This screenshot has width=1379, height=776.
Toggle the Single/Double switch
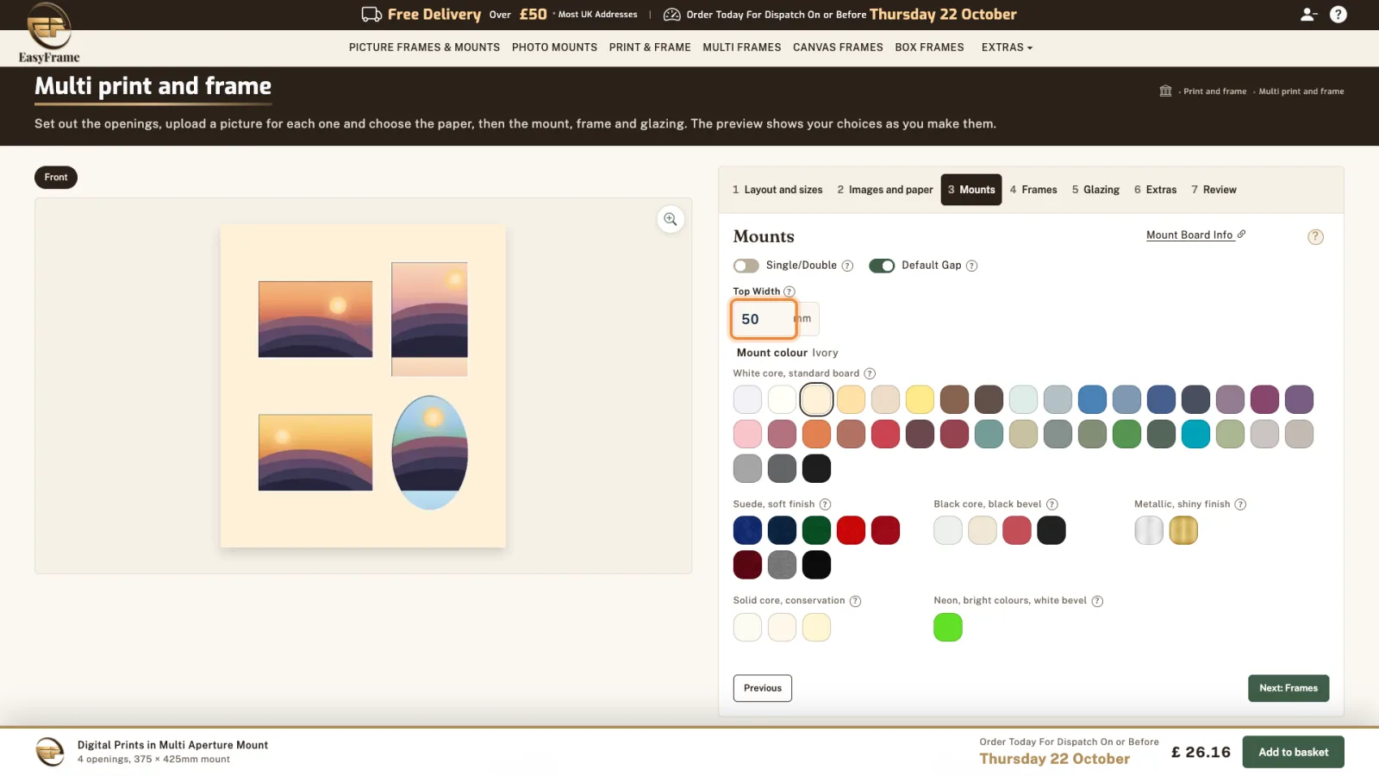(746, 266)
